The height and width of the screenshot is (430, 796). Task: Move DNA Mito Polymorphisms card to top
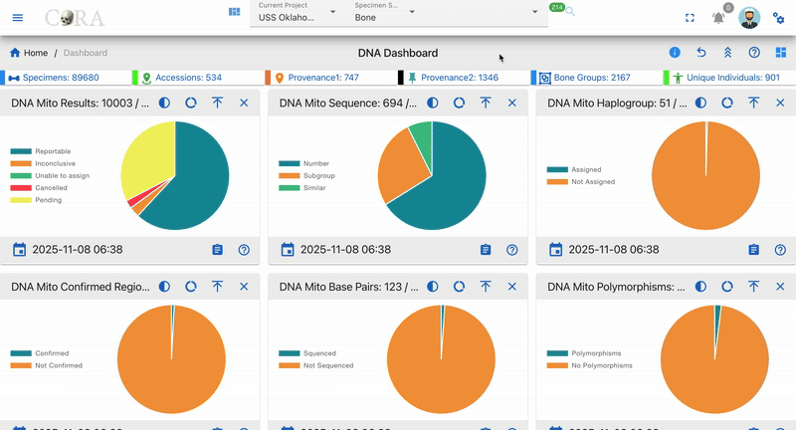753,287
